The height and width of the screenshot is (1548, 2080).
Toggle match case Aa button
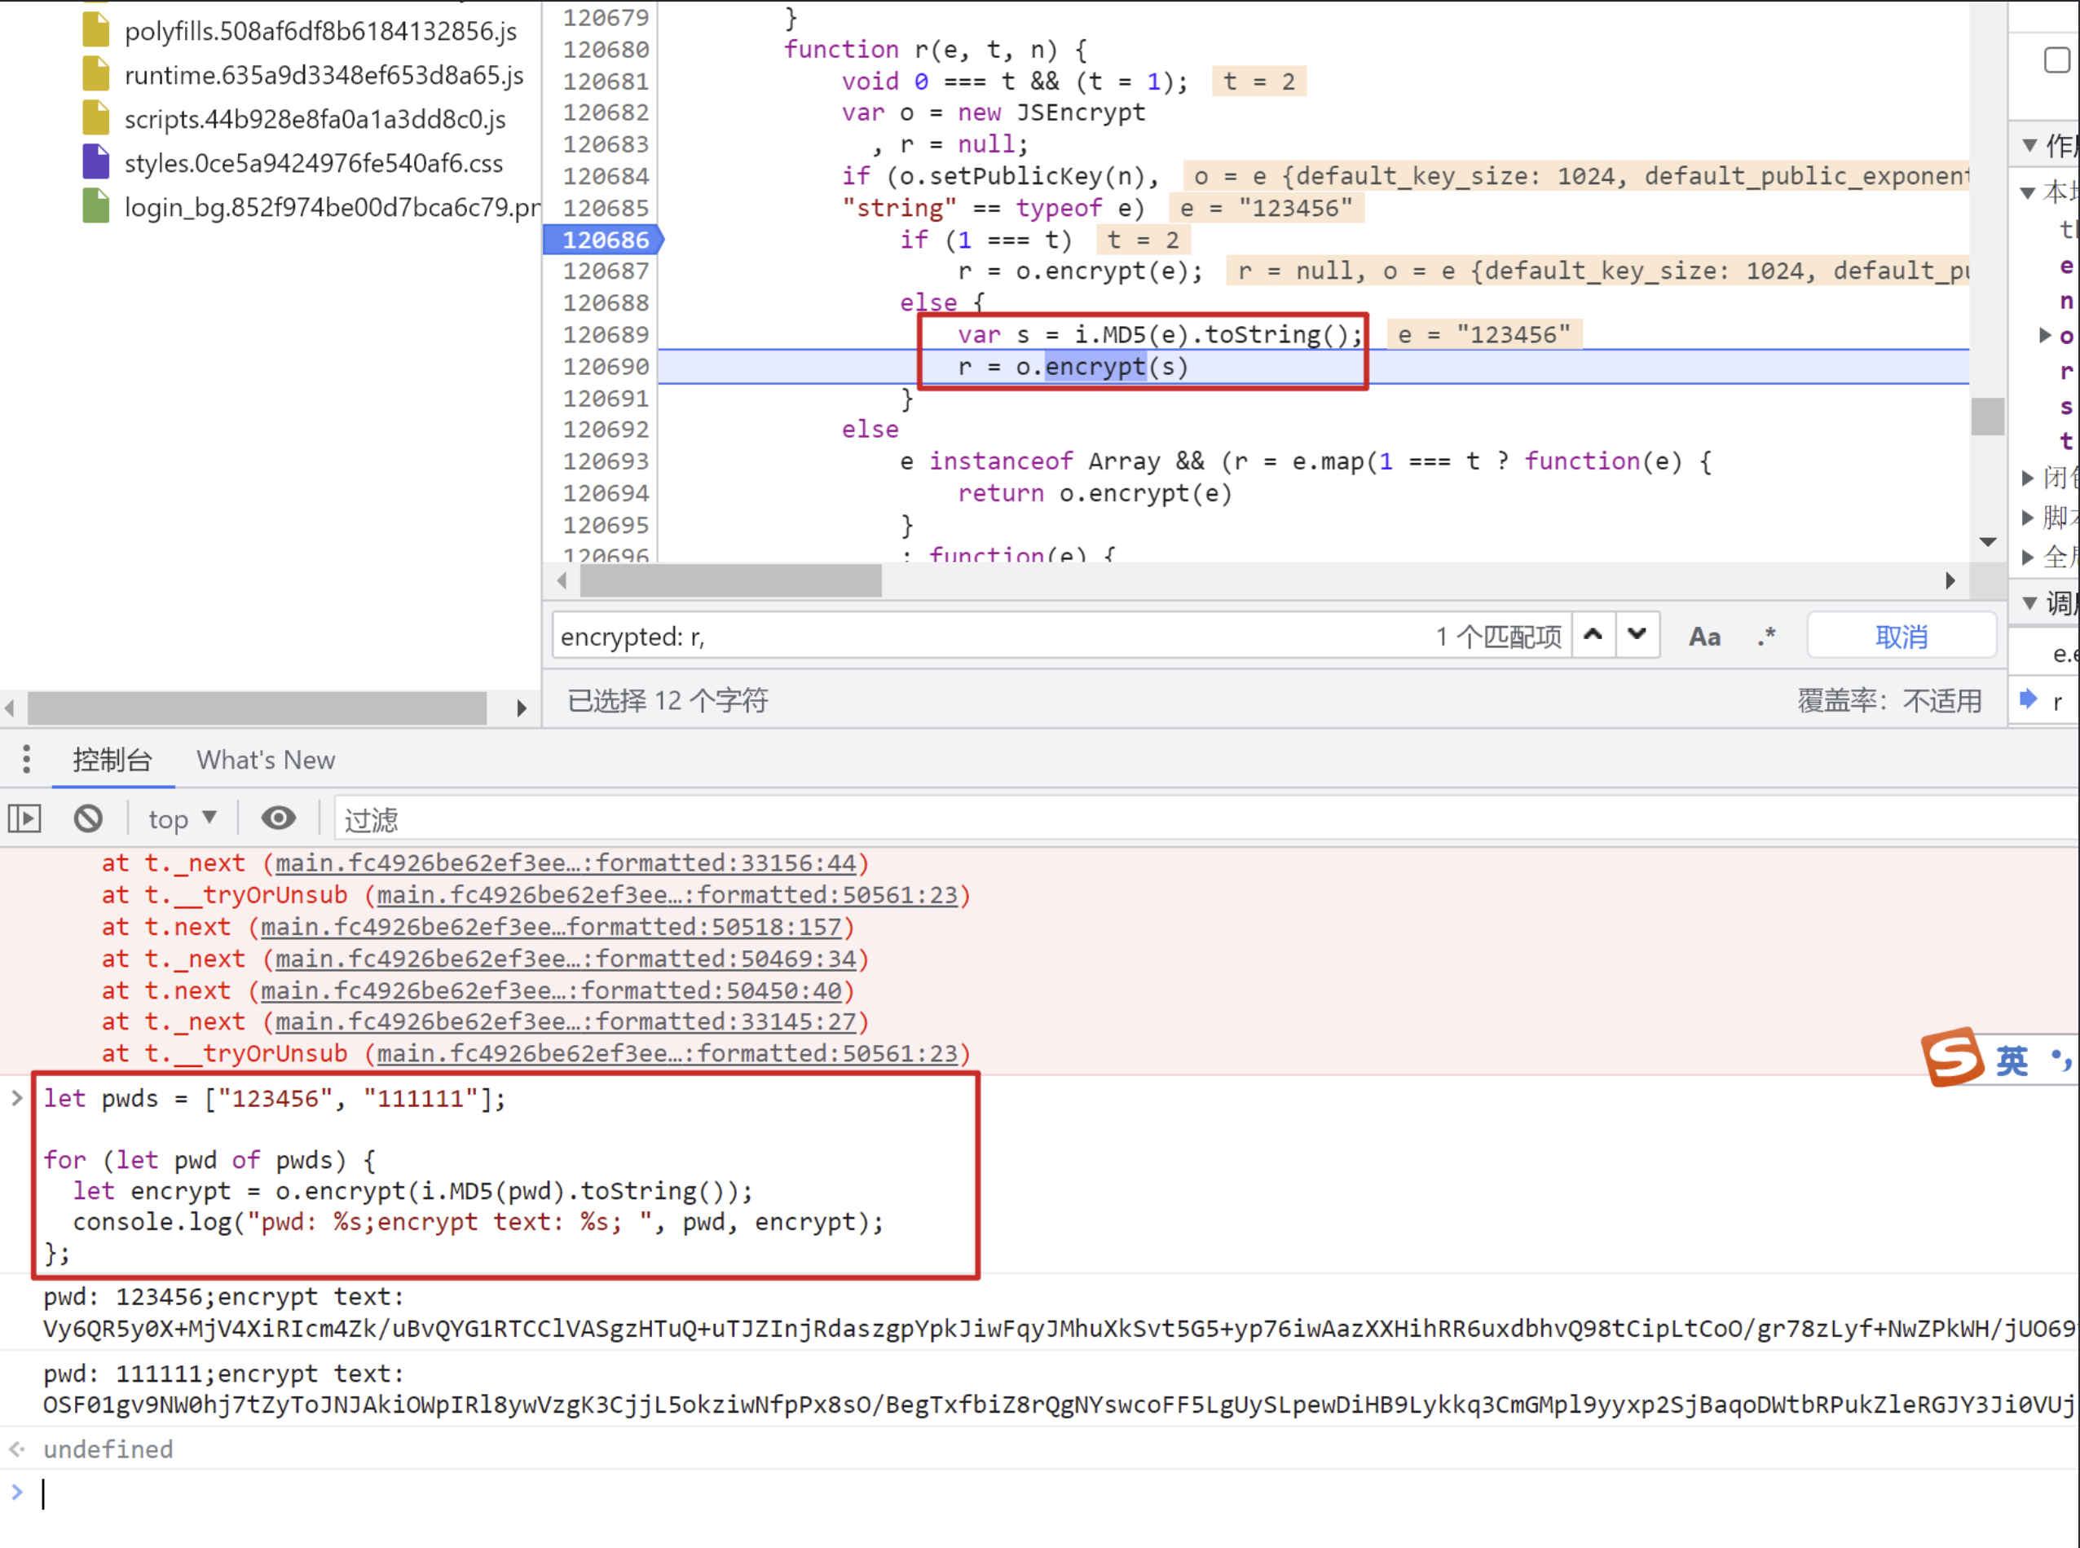(1704, 637)
